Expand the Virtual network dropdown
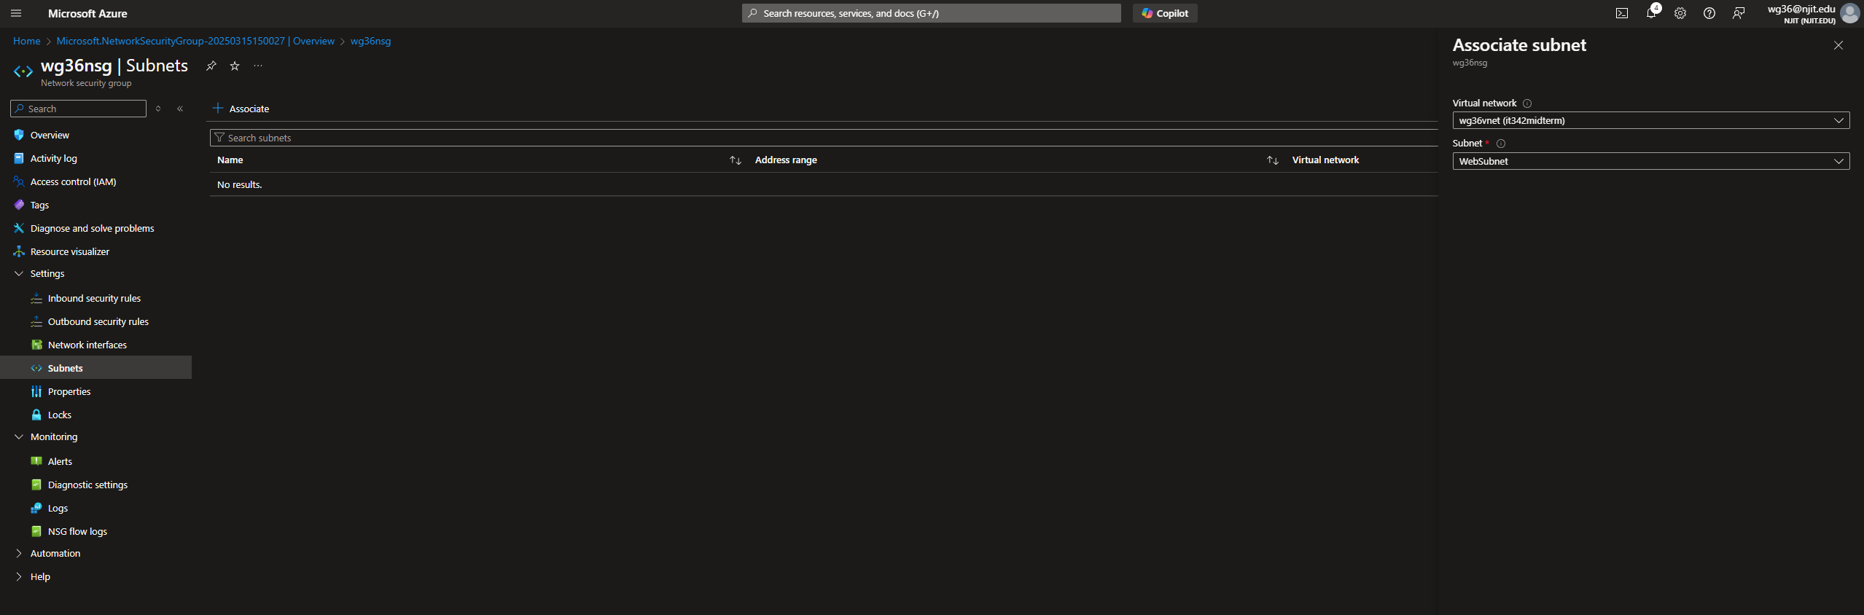The height and width of the screenshot is (615, 1864). click(x=1650, y=120)
